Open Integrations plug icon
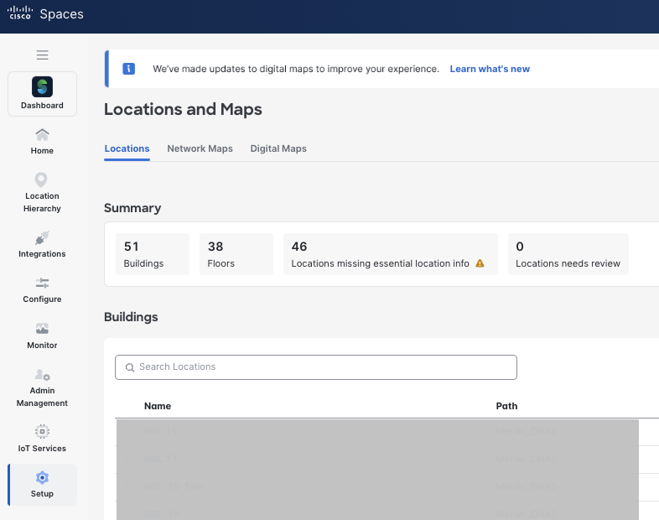 point(42,238)
